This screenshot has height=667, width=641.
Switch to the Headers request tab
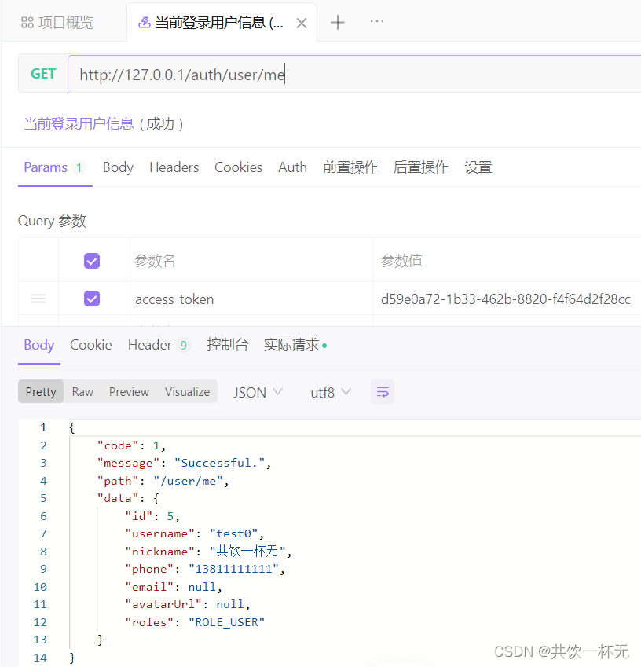(x=174, y=167)
